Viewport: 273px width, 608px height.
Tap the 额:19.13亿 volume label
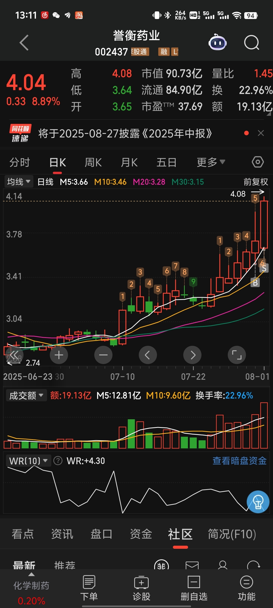[x=71, y=395]
